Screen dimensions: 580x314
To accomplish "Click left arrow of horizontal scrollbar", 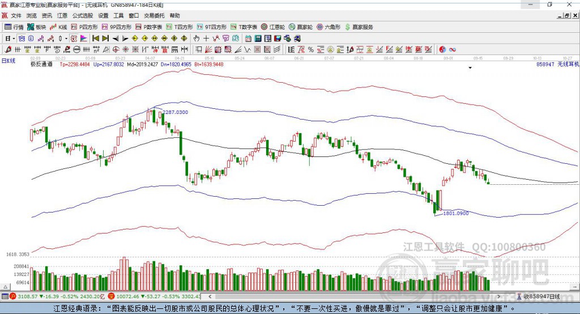I will [x=210, y=296].
